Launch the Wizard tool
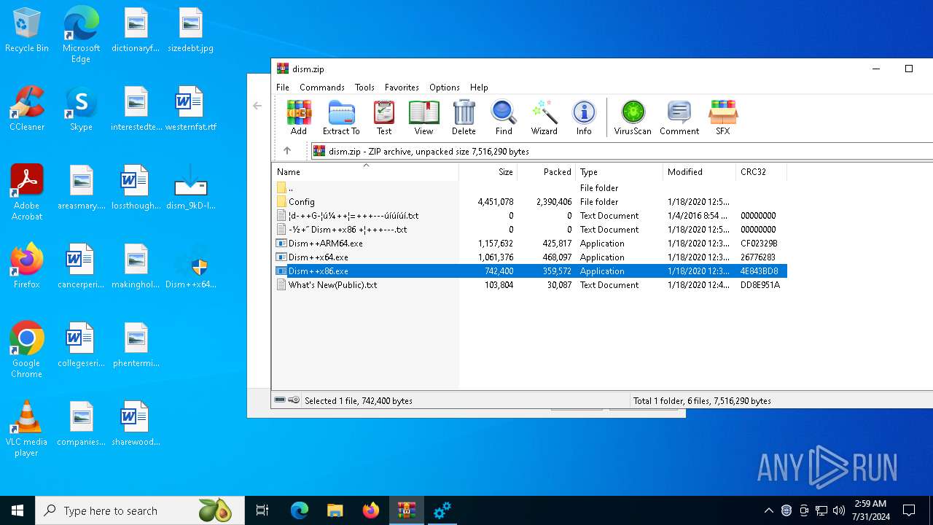Viewport: 933px width, 525px height. click(544, 117)
